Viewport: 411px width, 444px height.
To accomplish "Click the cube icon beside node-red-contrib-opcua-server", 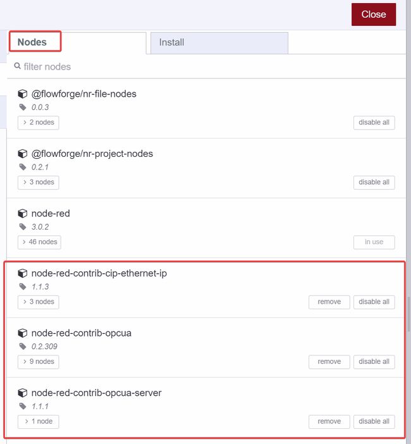I will point(23,393).
